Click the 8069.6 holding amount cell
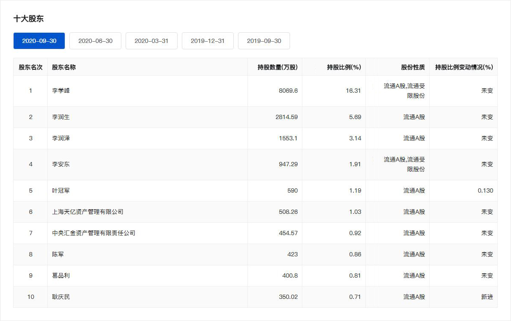The width and height of the screenshot is (511, 321). [288, 91]
